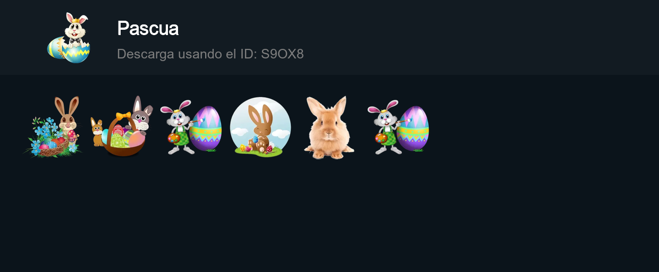Select the bunny with flower nest sticker

click(53, 126)
